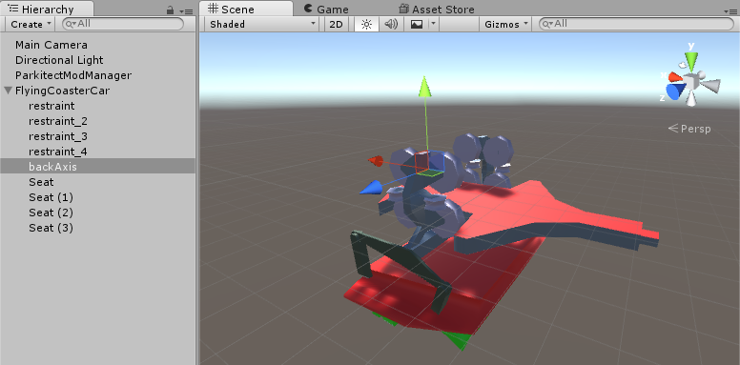Click the Hierarchy panel lock icon
This screenshot has width=740, height=365.
(171, 10)
